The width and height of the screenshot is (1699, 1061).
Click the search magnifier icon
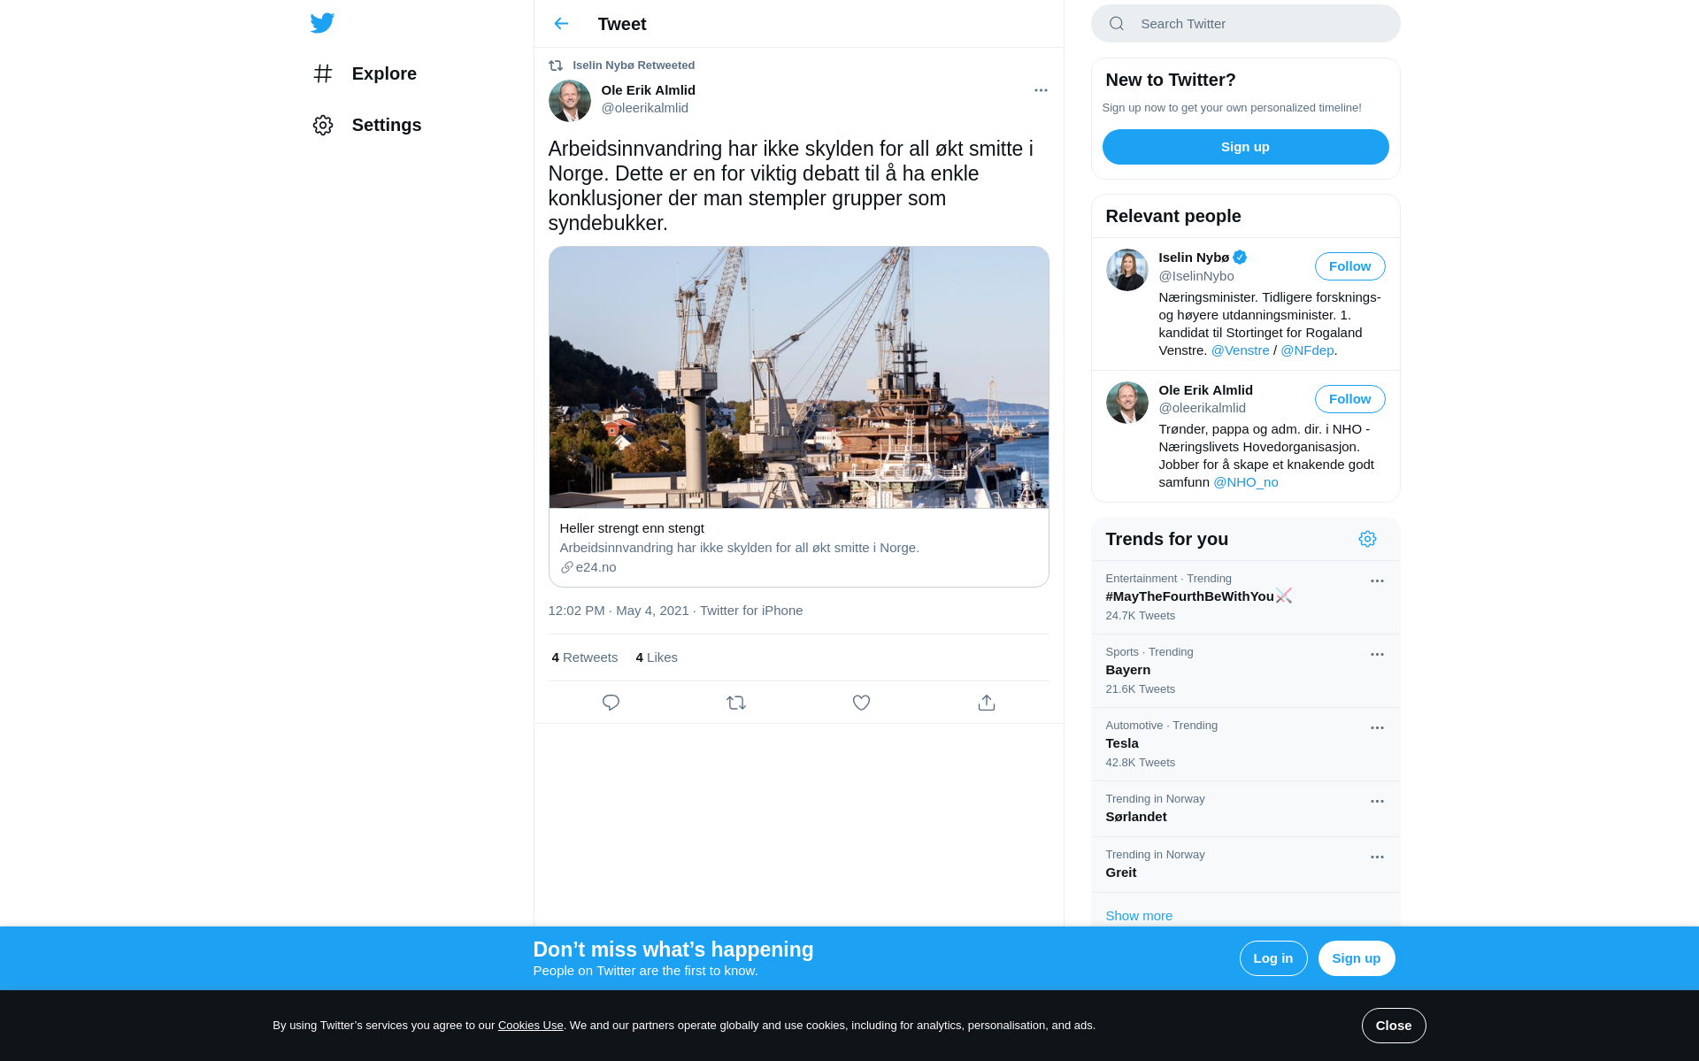[1117, 24]
